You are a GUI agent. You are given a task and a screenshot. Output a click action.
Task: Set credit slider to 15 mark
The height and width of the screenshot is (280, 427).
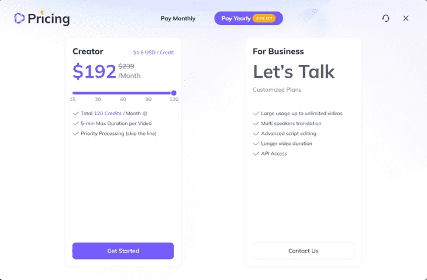pyautogui.click(x=73, y=93)
